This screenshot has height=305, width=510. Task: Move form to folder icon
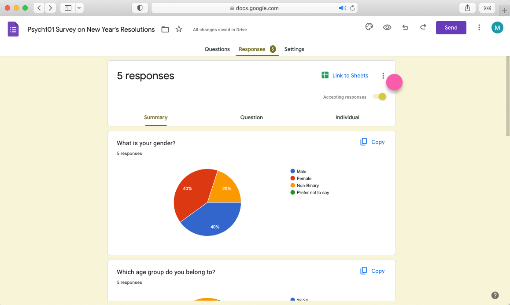(x=165, y=29)
